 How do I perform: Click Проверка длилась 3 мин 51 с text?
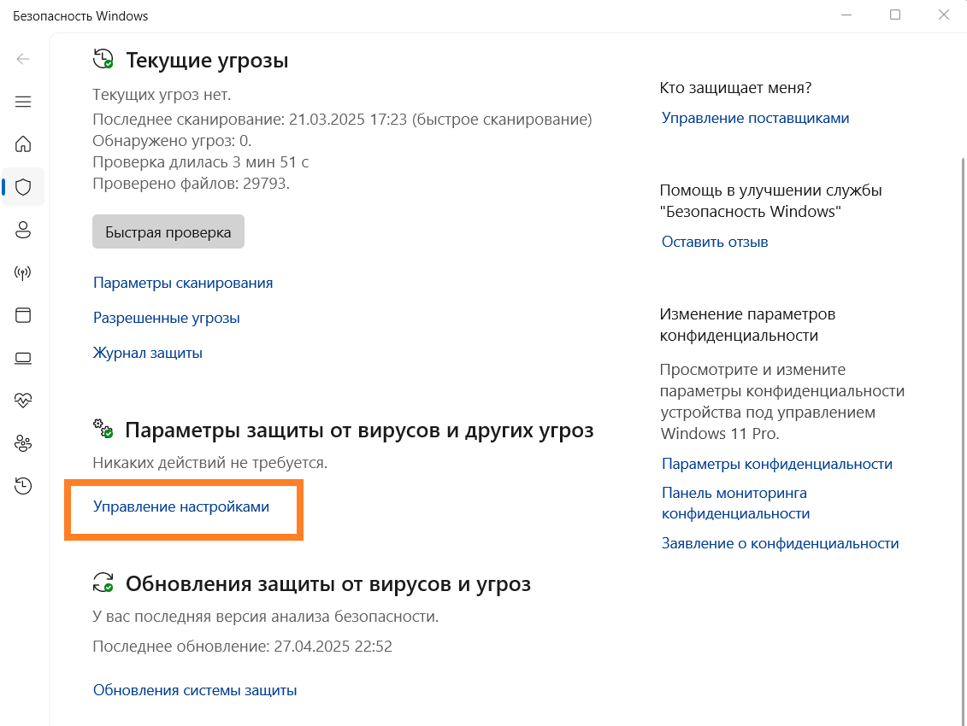click(x=200, y=162)
